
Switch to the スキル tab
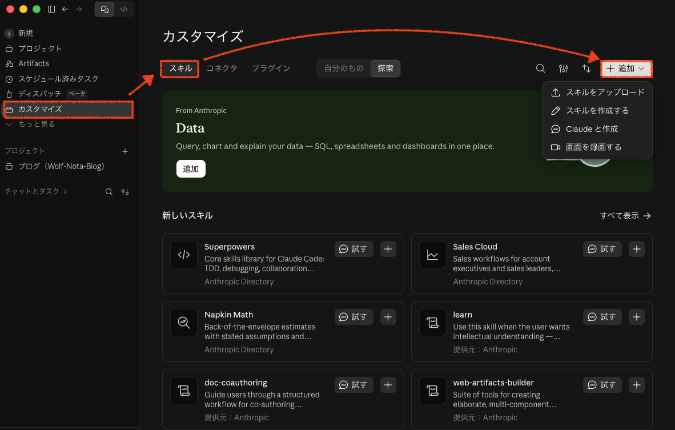180,69
